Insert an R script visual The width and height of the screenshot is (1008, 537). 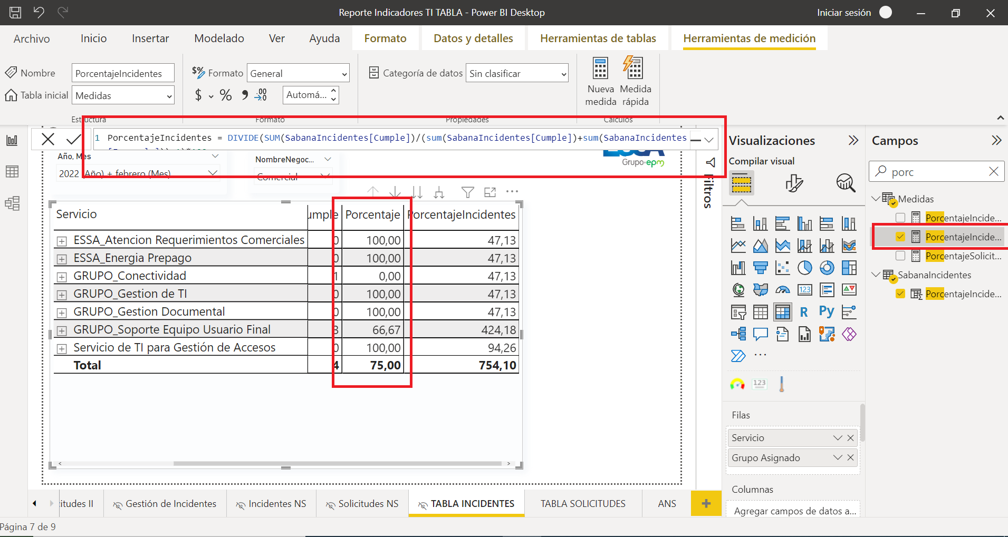(804, 312)
